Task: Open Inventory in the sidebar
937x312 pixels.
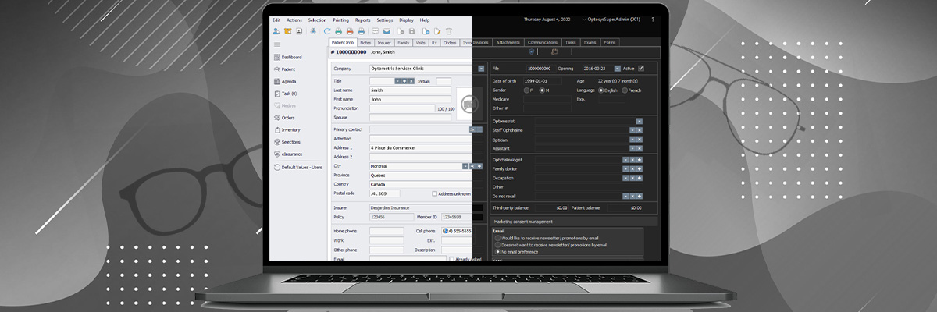Action: (290, 129)
